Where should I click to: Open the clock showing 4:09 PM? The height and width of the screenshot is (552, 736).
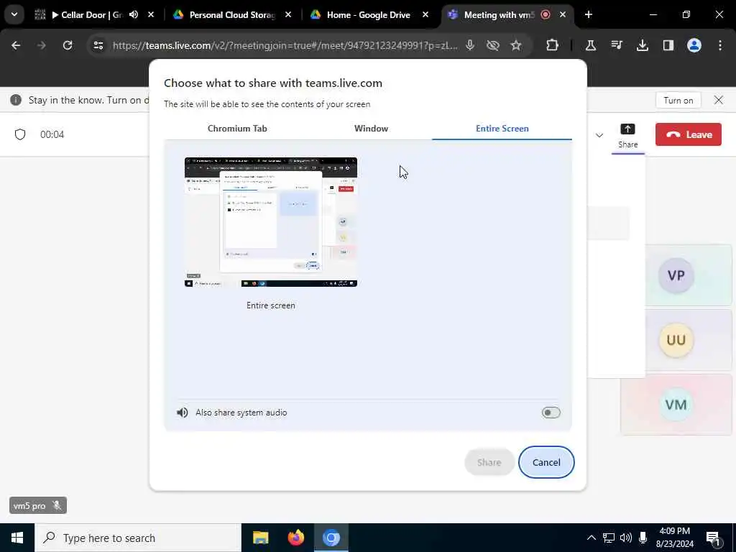[674, 538]
